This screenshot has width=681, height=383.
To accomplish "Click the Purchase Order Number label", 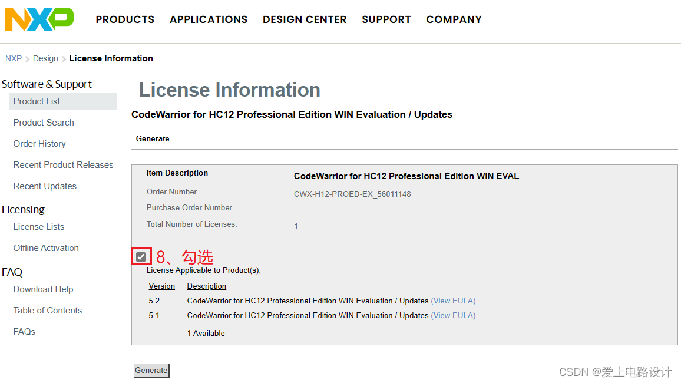I will [189, 208].
